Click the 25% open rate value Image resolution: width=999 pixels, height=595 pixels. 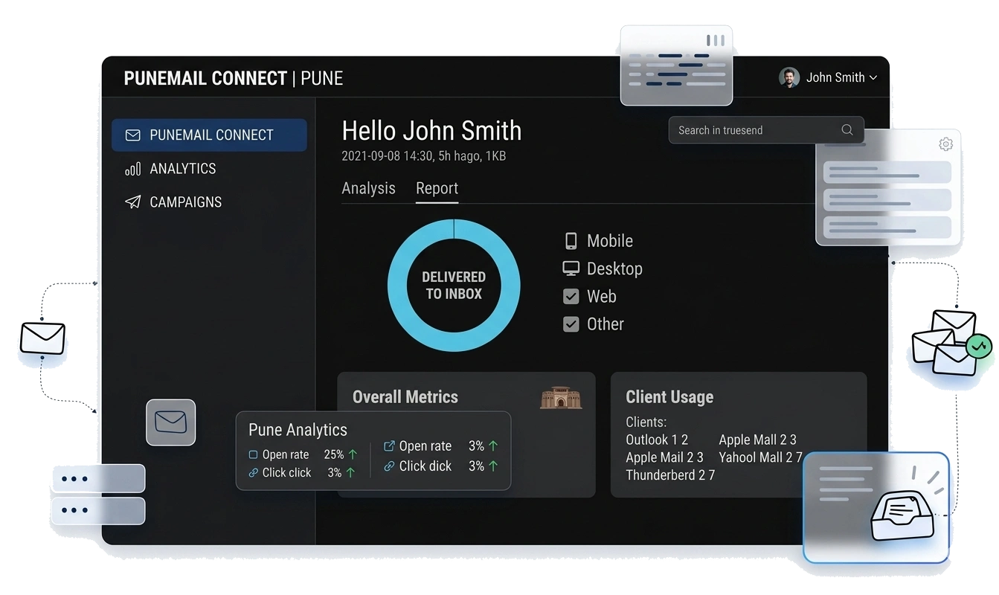334,454
